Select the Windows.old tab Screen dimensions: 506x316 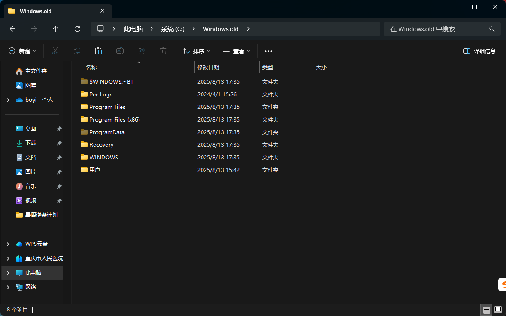point(58,11)
